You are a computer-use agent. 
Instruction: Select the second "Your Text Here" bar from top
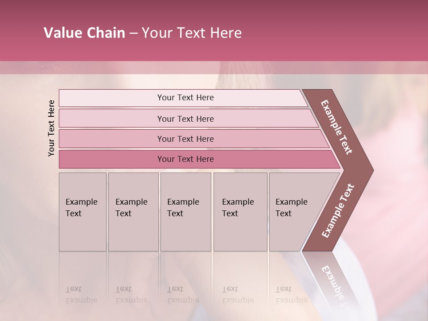(185, 119)
